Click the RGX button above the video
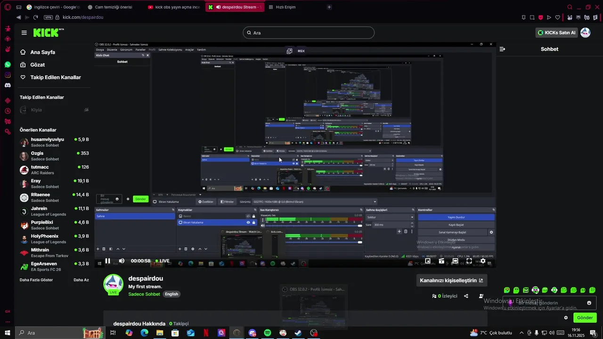The height and width of the screenshot is (339, 603). (x=301, y=51)
